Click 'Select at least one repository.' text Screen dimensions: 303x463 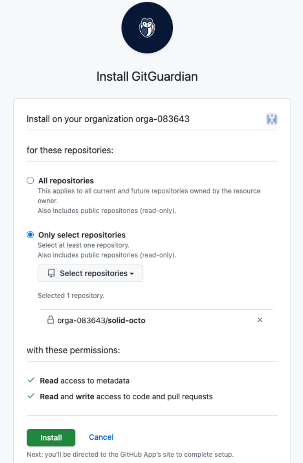[83, 245]
